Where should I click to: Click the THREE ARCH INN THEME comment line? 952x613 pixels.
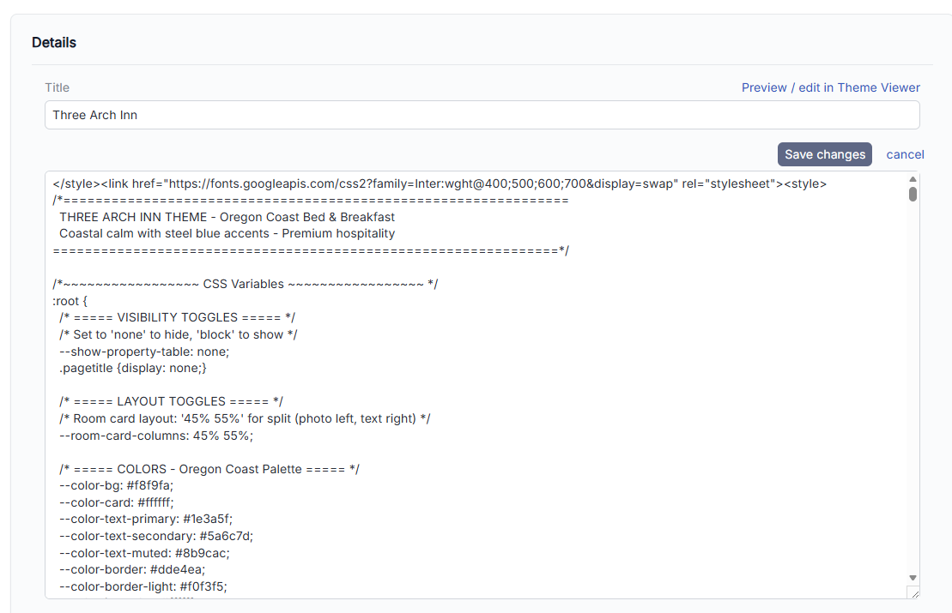click(x=227, y=217)
